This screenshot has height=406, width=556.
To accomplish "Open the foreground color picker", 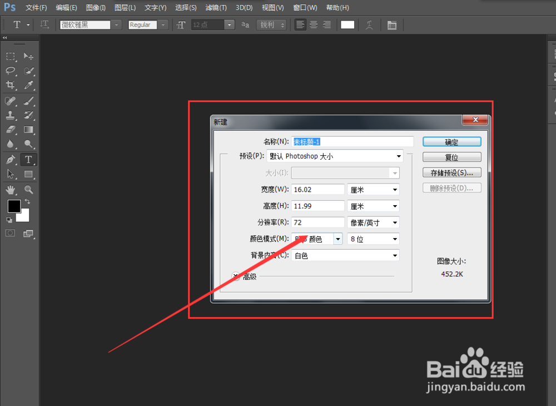I will [14, 206].
